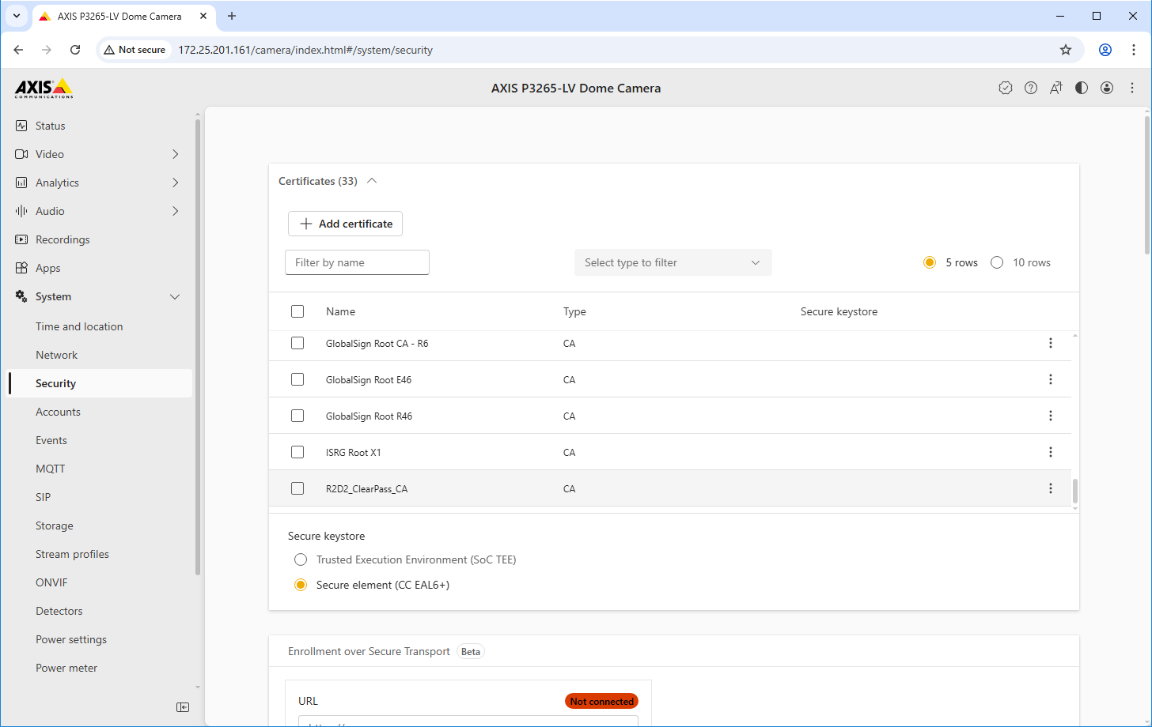Viewport: 1152px width, 727px height.
Task: Reload the page using the browser refresh button
Action: coord(75,50)
